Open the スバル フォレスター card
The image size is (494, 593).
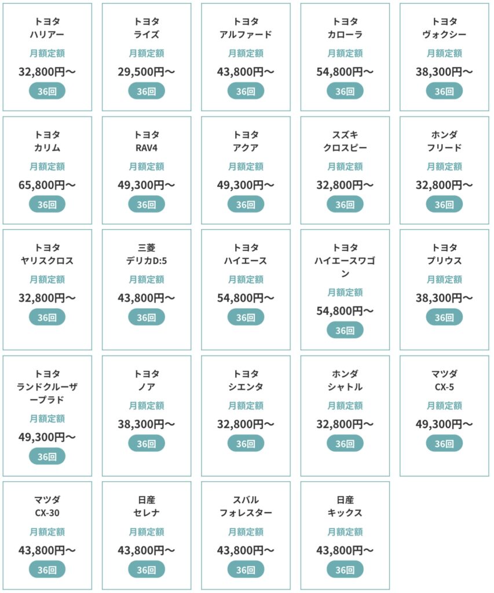coord(246,536)
